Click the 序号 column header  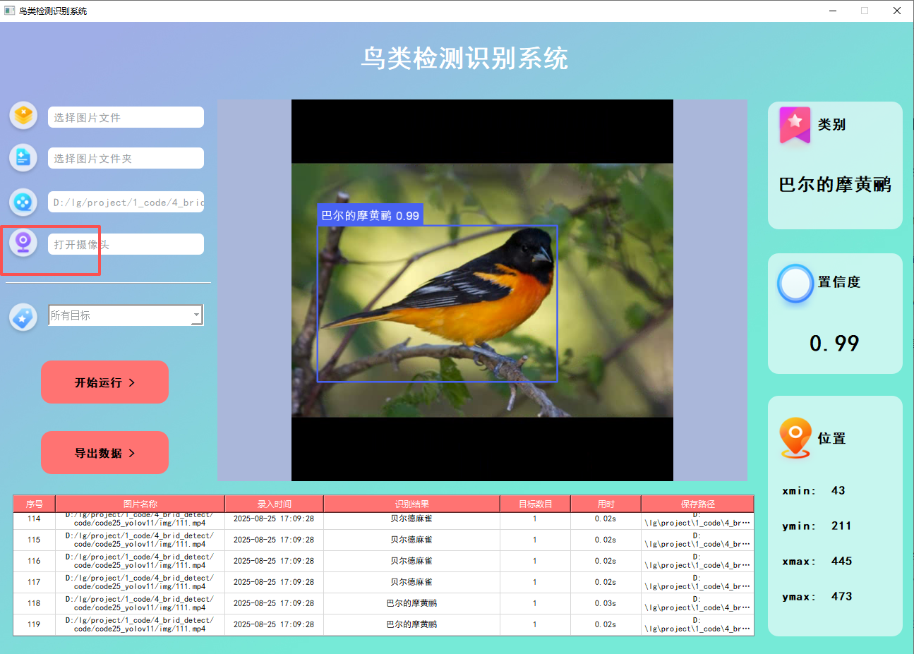click(x=35, y=504)
